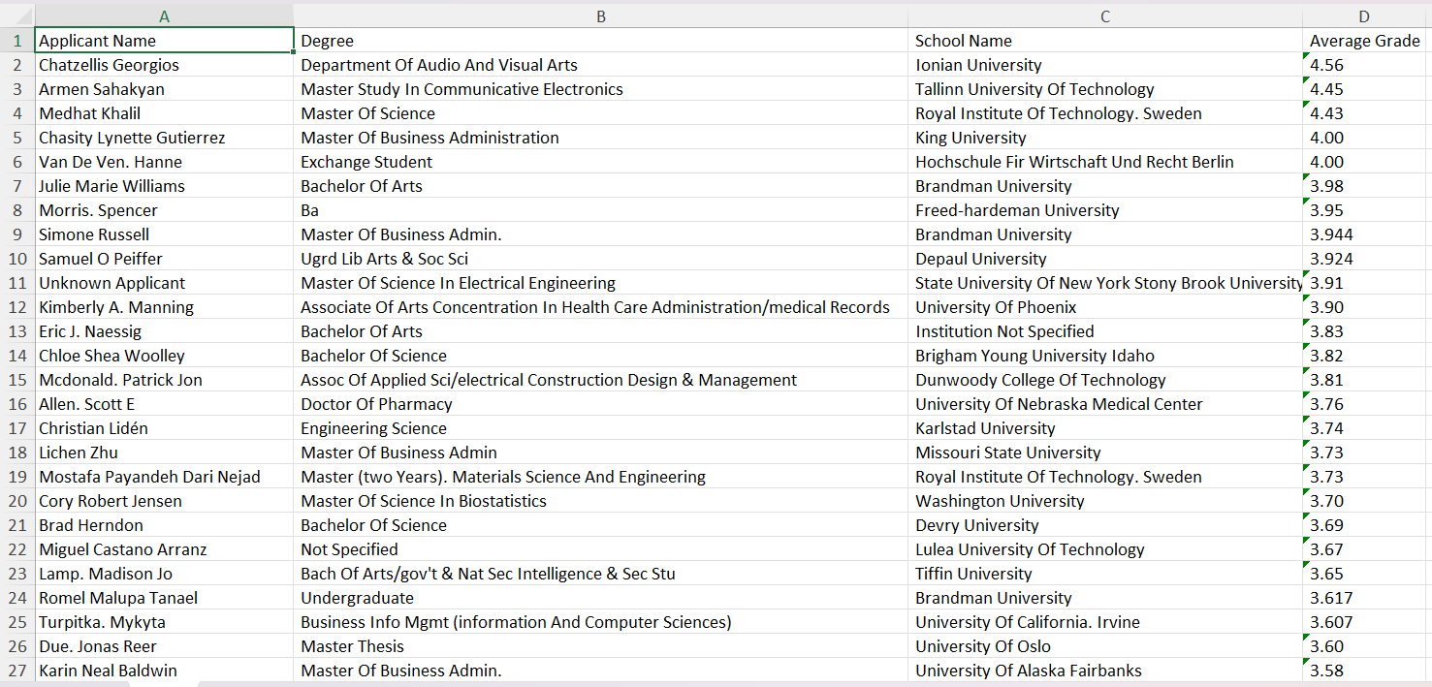Click the horizontal scrollbar at the bottom
Viewport: 1432px width, 687px height.
(679, 683)
